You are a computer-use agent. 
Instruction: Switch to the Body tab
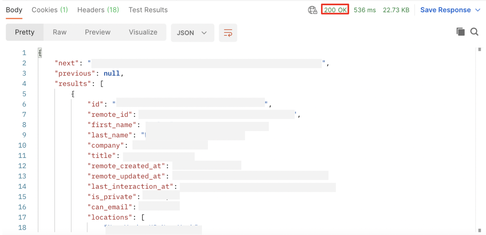(14, 10)
